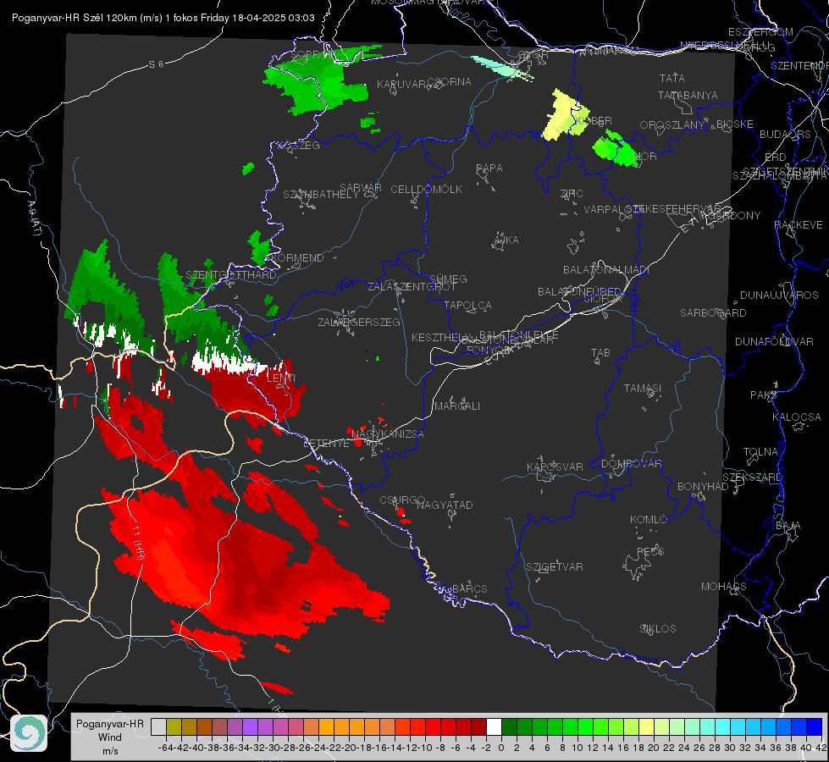Click the TATABANYA city label
The image size is (829, 762).
click(x=688, y=95)
